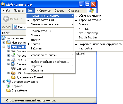
Task: Click the DVD-RAM drive icon
Action: (x=13, y=60)
